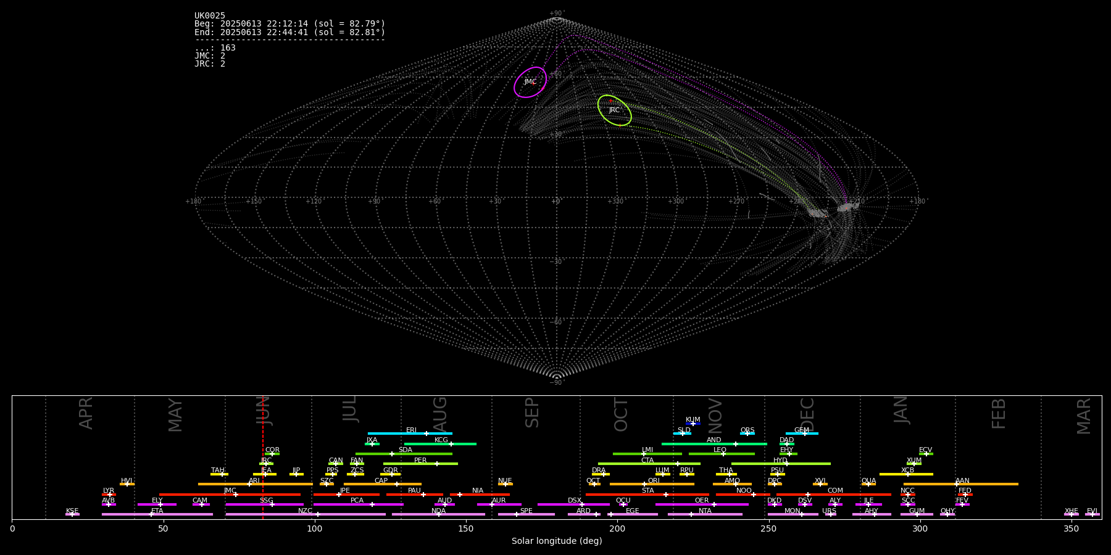This screenshot has height=555, width=1111.
Task: Click the JXA shower label in the timeline
Action: point(372,440)
